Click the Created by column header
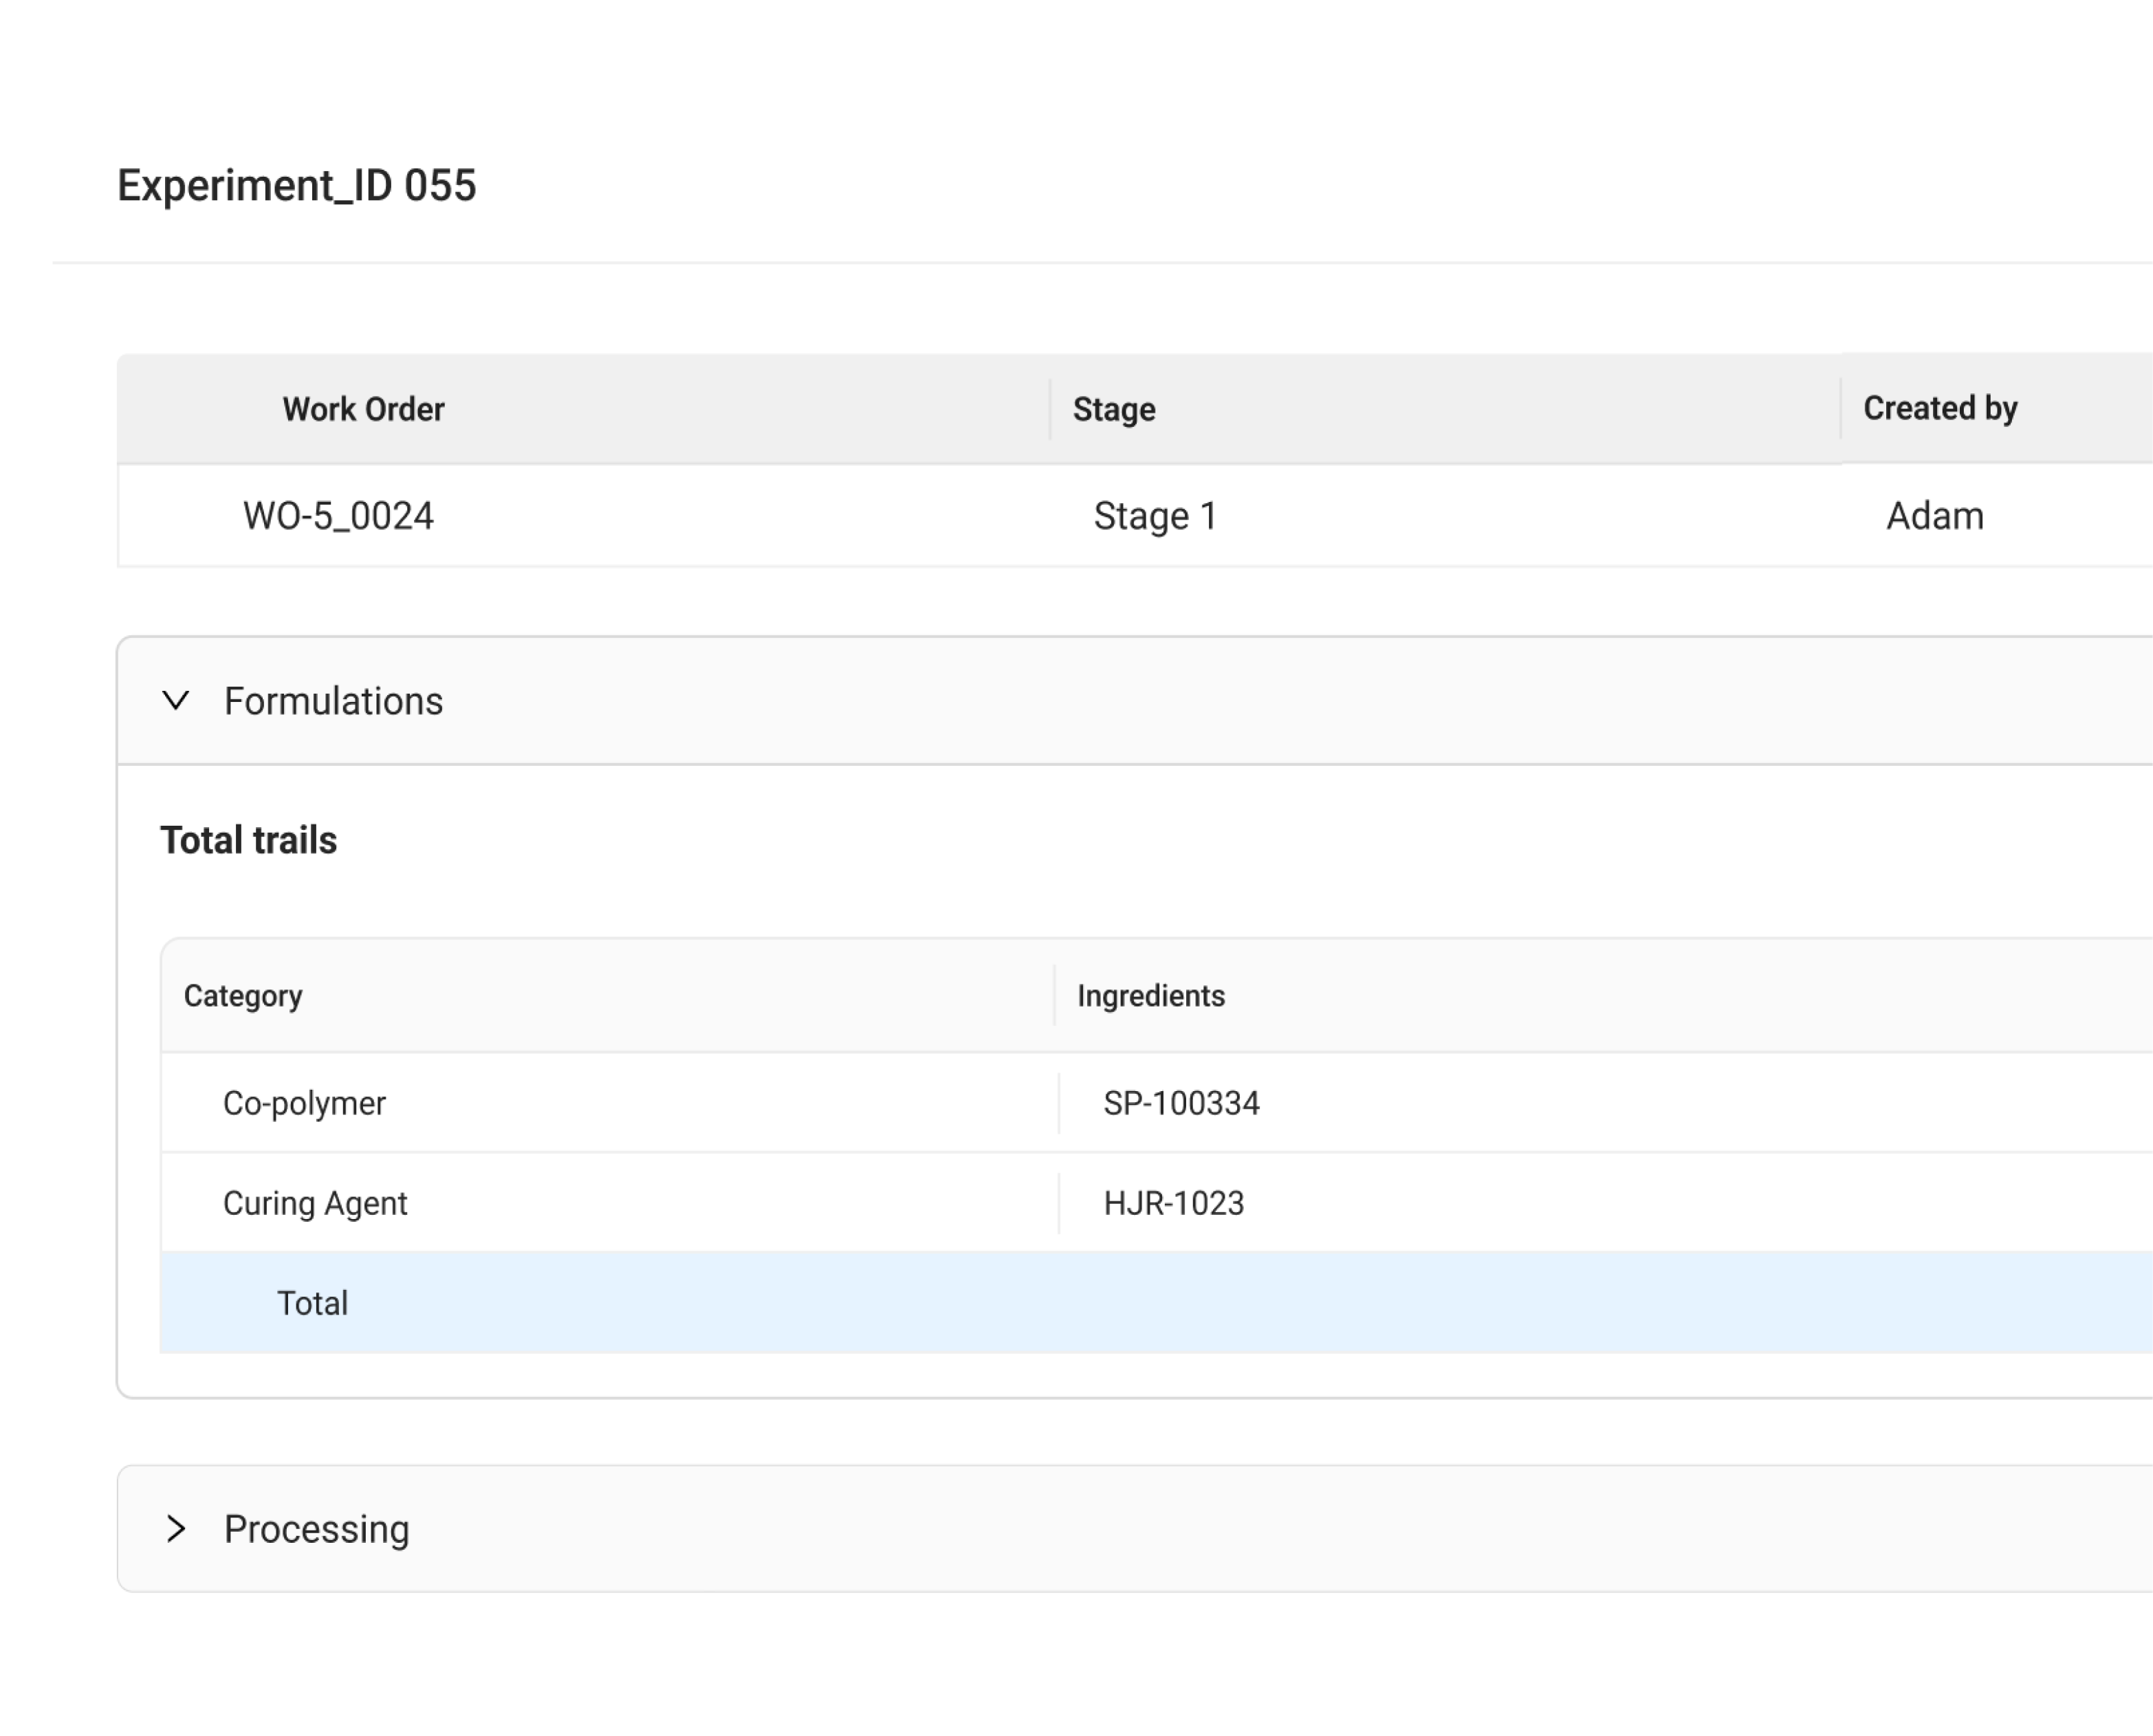 pos(1940,408)
